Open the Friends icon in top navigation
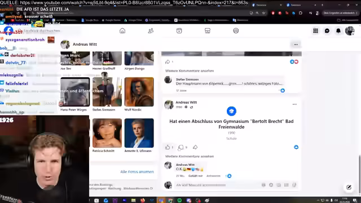 pos(151,30)
